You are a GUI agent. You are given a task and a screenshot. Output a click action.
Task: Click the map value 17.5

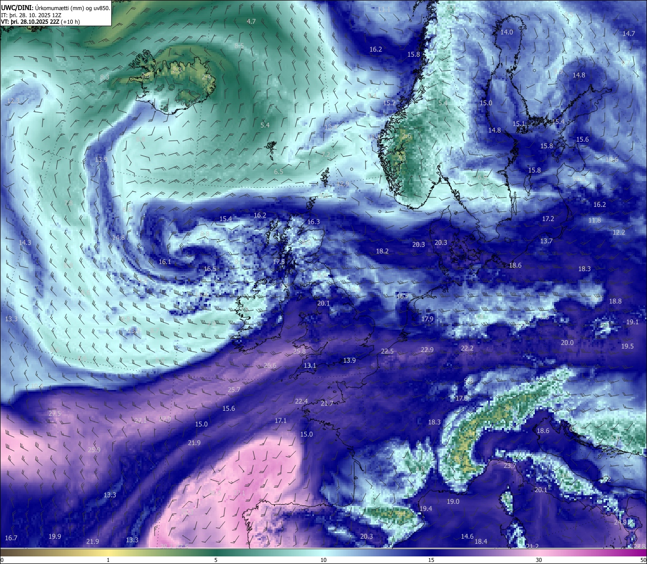(x=279, y=262)
